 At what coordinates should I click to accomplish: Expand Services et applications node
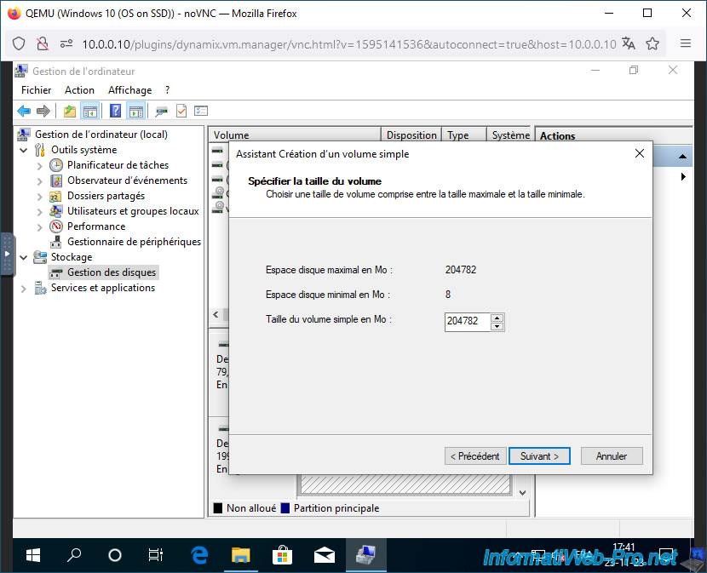24,288
